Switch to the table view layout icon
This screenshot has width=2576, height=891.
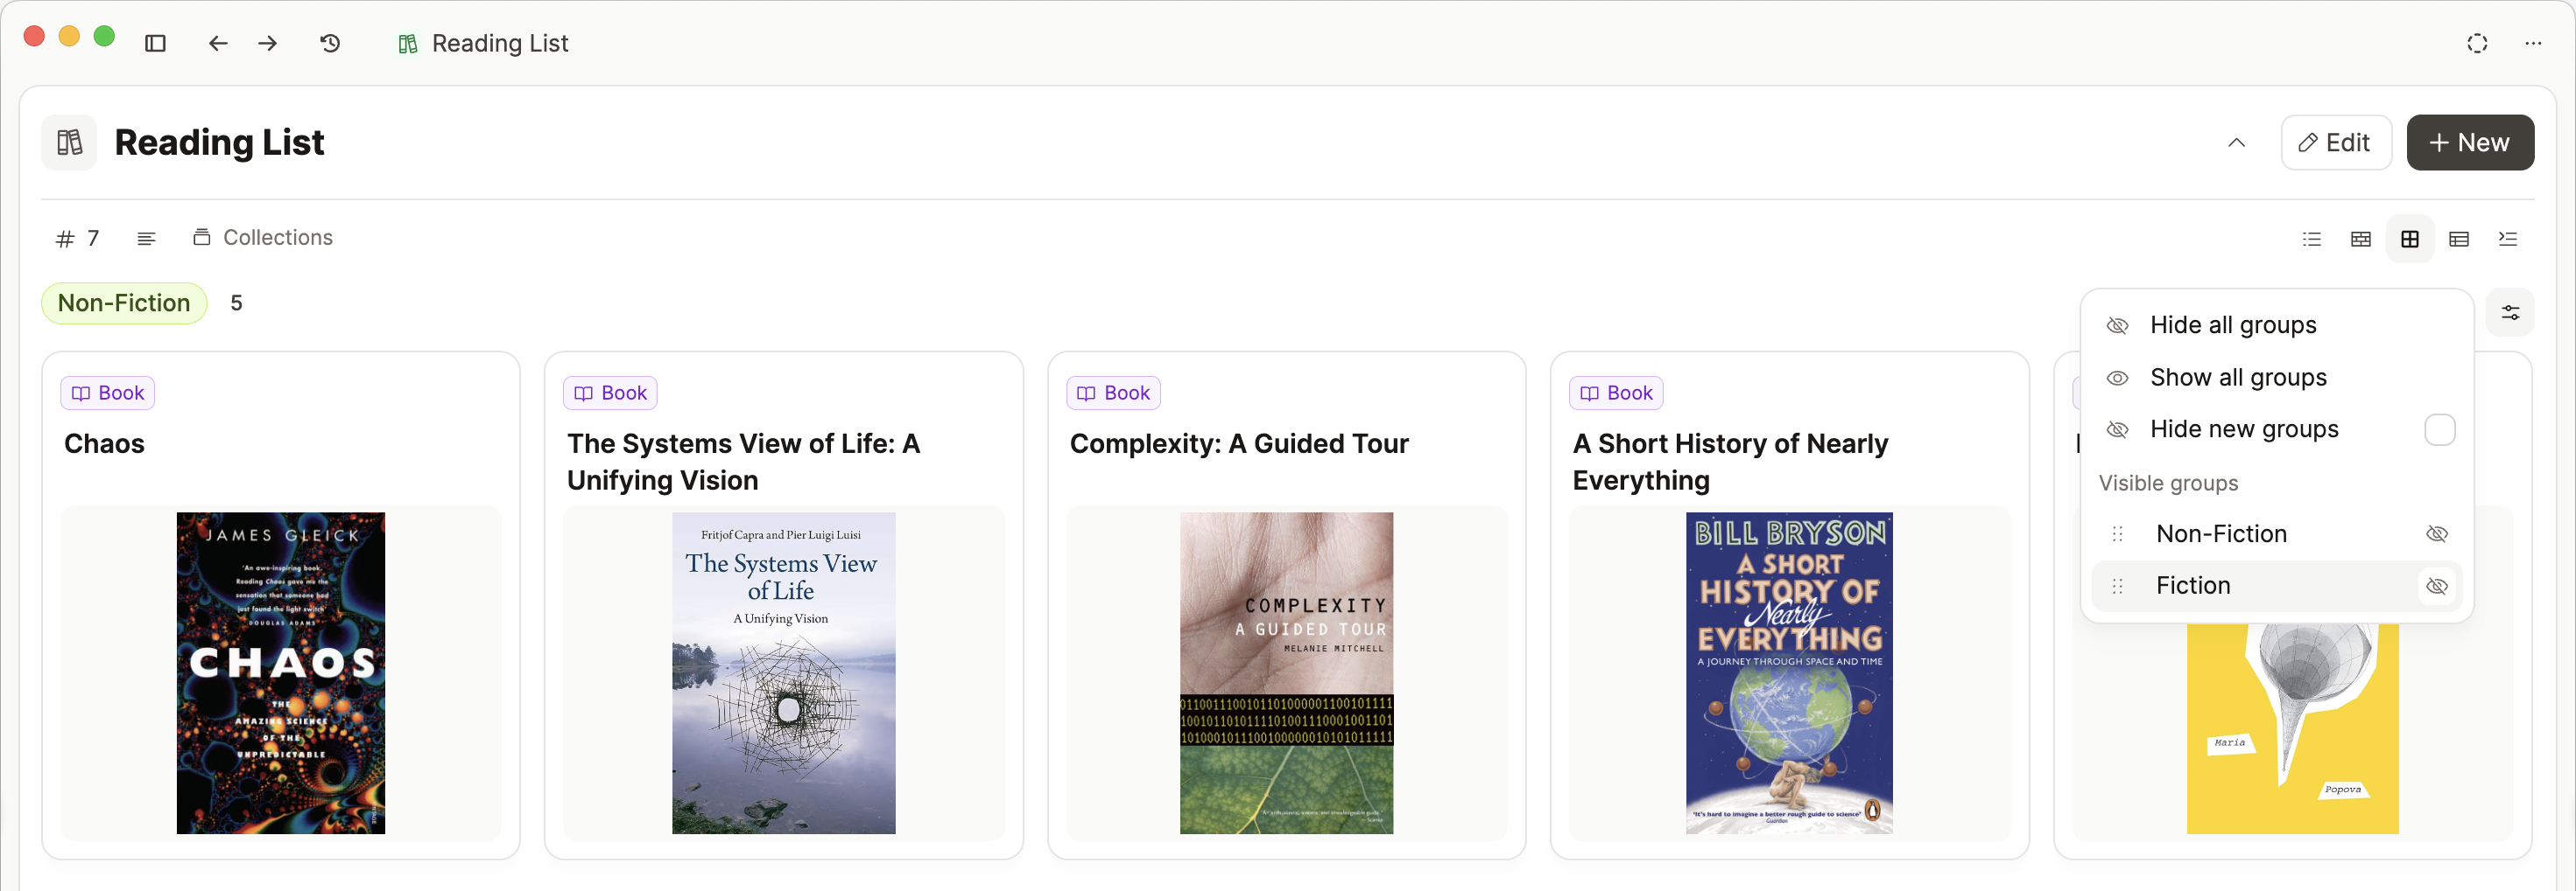(2459, 239)
